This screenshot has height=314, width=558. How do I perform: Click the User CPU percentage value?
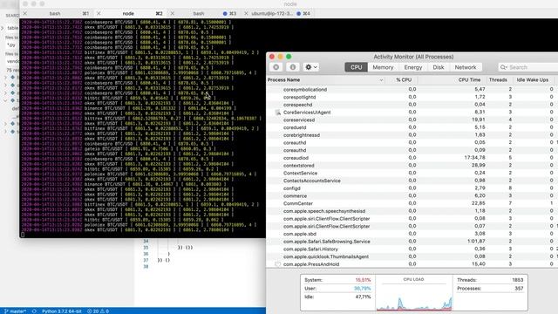(363, 289)
